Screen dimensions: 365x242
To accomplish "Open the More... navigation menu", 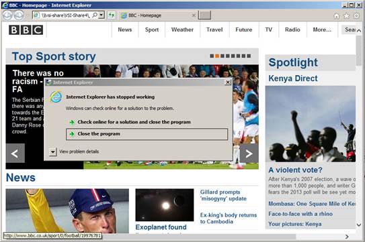I will click(322, 29).
